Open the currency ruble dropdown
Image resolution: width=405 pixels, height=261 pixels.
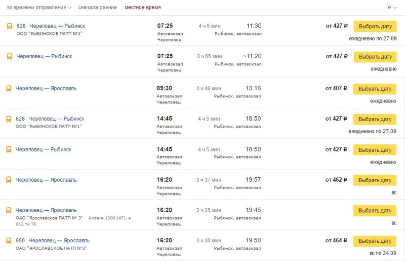pos(392,8)
